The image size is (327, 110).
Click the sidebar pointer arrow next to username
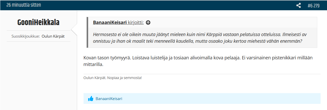pos(74,30)
